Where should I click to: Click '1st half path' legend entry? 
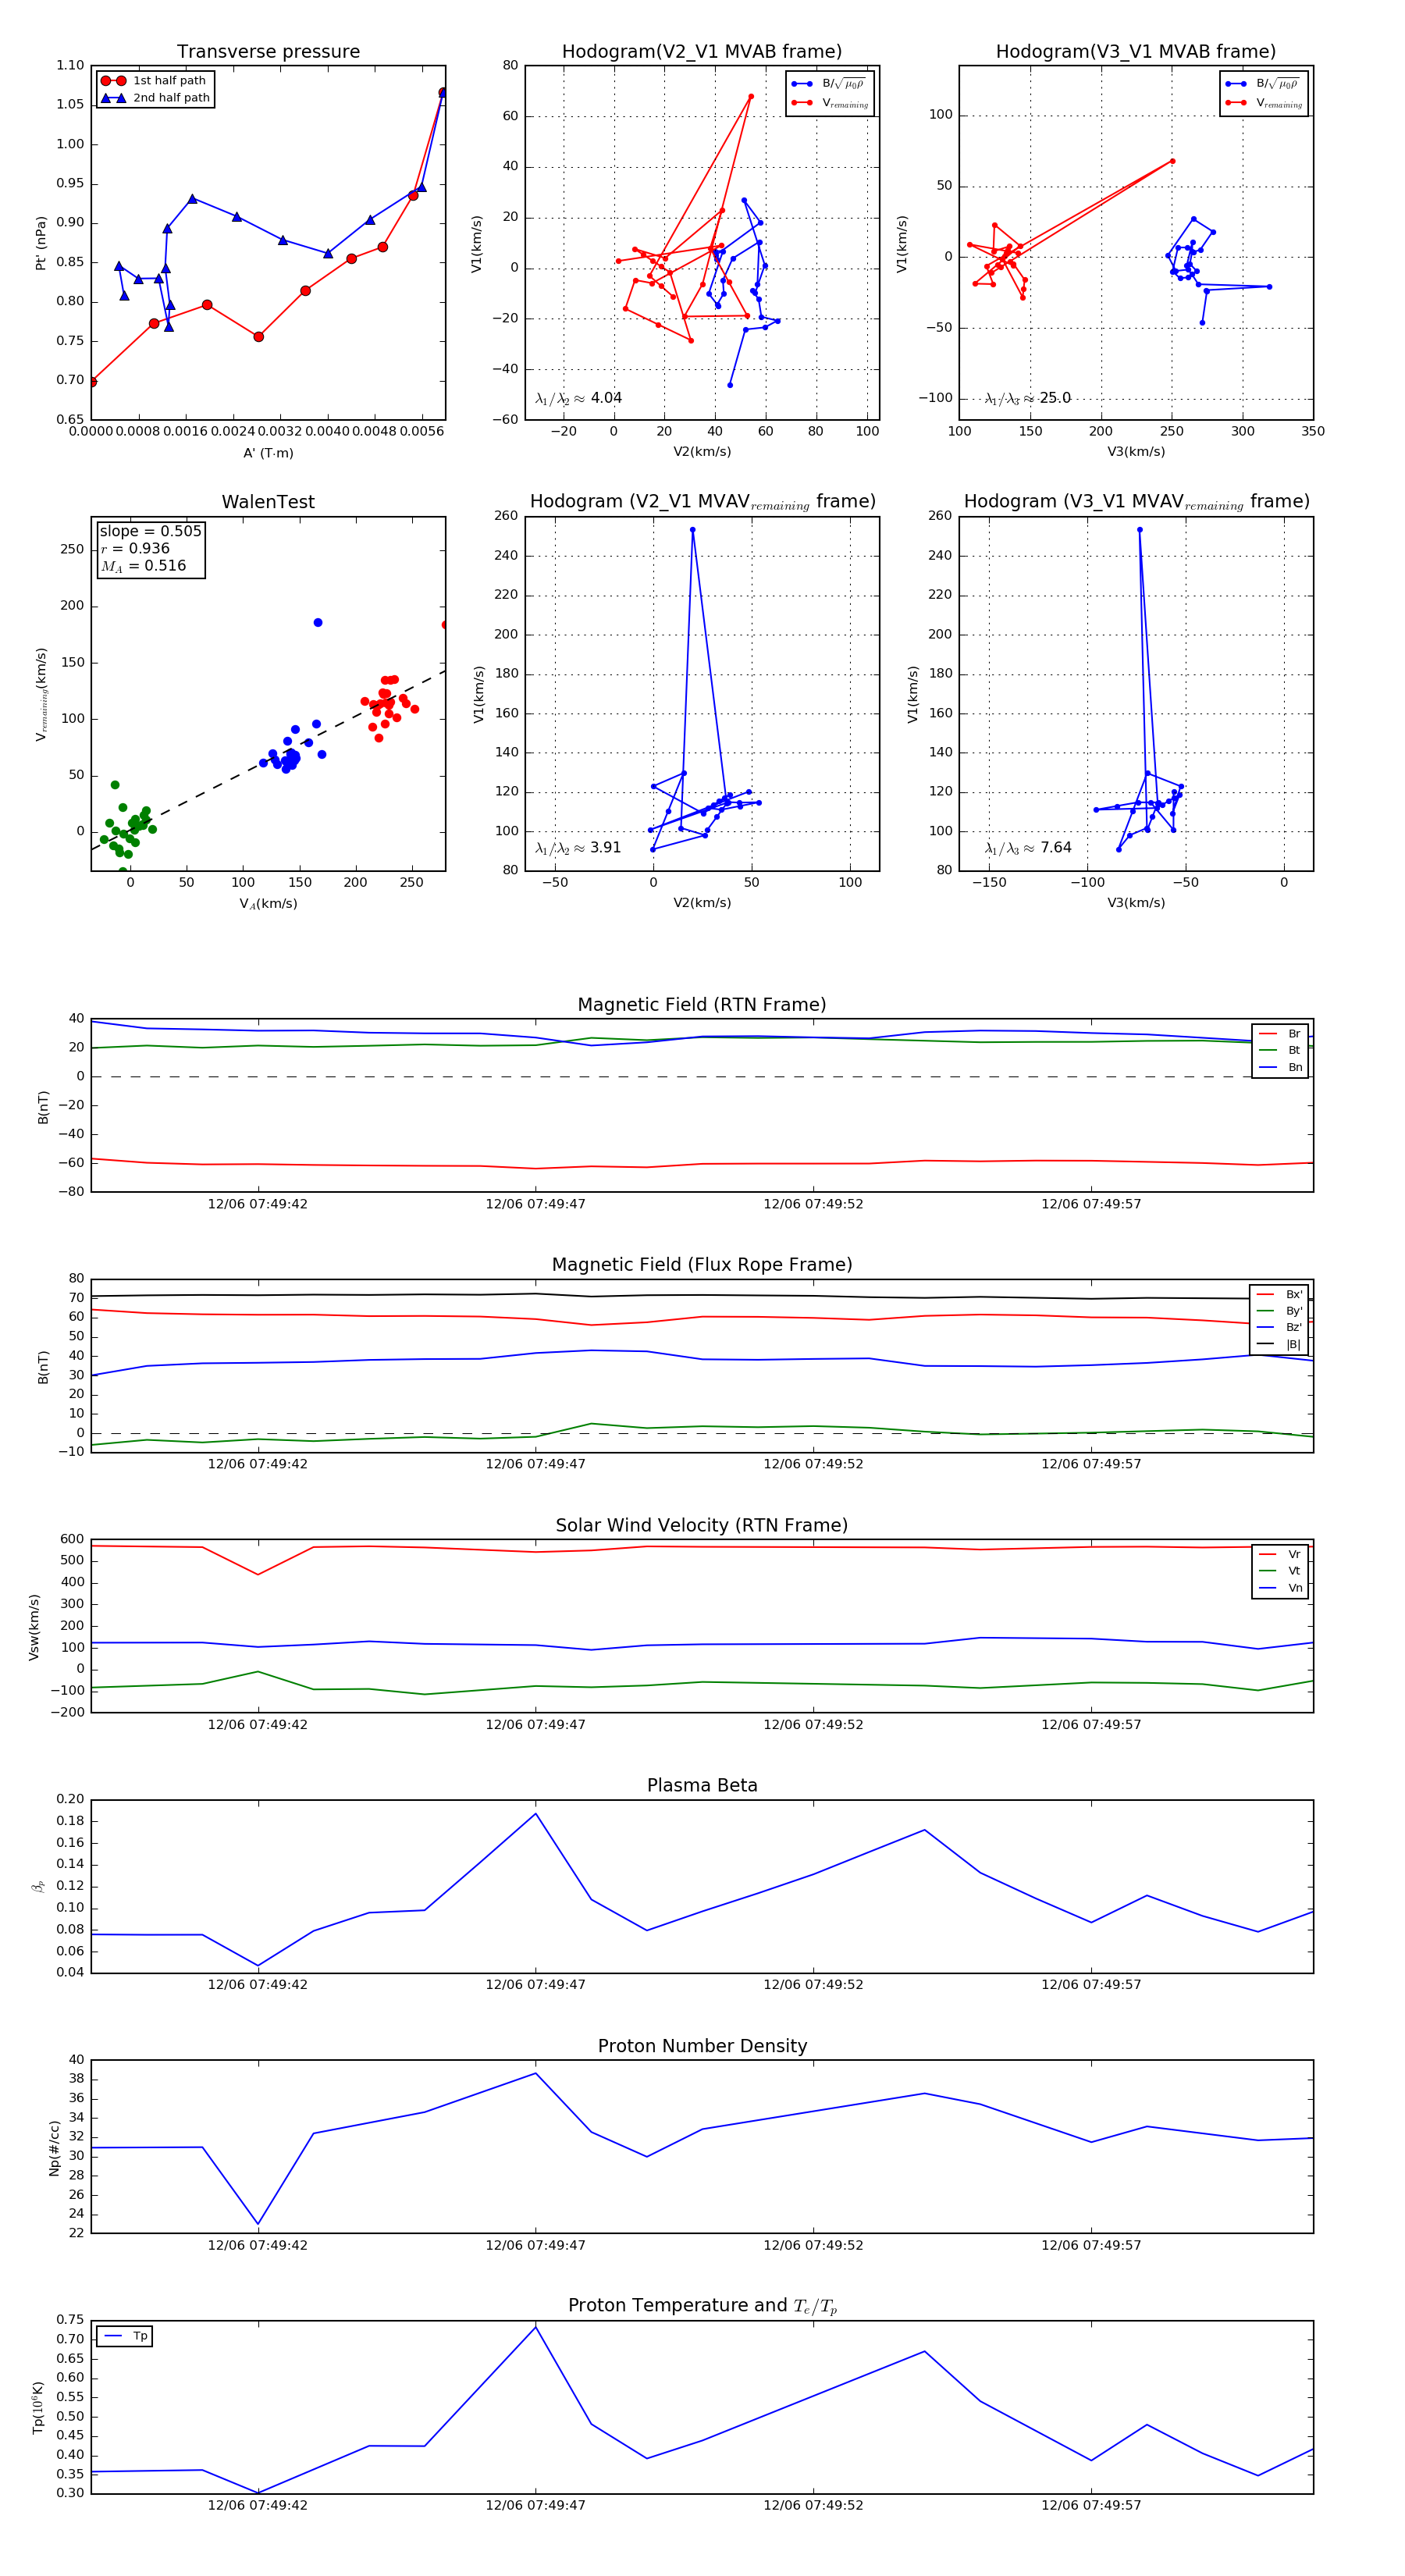pyautogui.click(x=154, y=81)
